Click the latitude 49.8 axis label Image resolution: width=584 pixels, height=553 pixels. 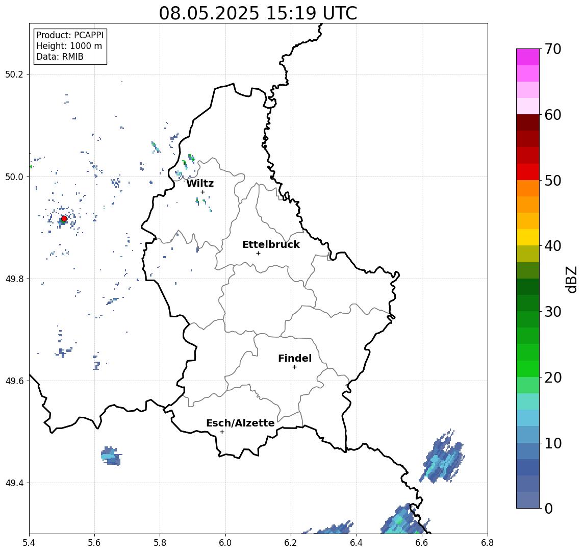14,279
